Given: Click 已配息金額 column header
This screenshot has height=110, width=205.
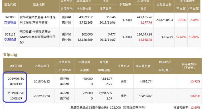Looking at the screenshot, I should tap(164, 5).
